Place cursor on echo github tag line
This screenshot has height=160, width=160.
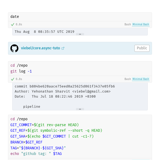point(36,154)
